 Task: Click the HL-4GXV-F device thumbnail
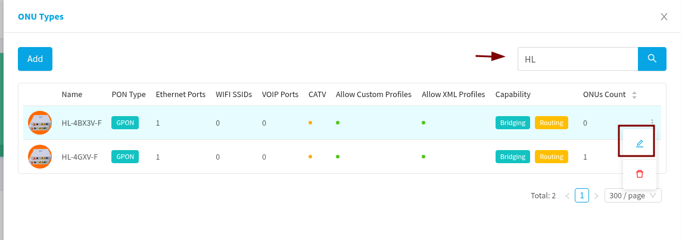40,157
